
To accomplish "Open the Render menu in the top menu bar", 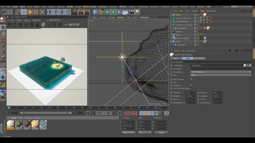I will click(x=70, y=7).
